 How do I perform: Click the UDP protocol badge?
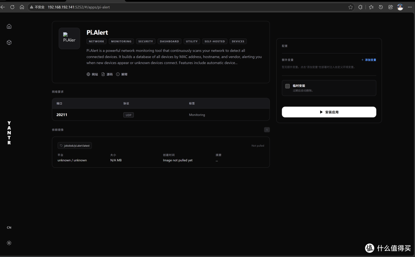(x=128, y=115)
